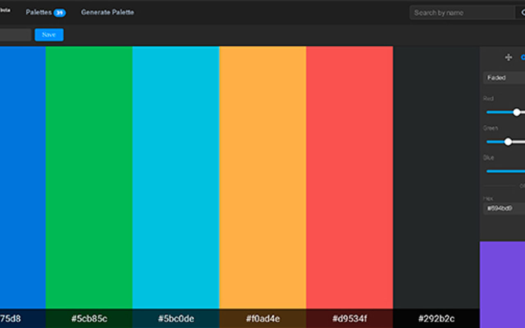Open the Generate Palette page
This screenshot has width=525, height=328.
(107, 12)
